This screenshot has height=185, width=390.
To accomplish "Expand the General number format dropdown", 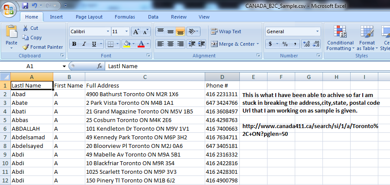I will (x=318, y=32).
